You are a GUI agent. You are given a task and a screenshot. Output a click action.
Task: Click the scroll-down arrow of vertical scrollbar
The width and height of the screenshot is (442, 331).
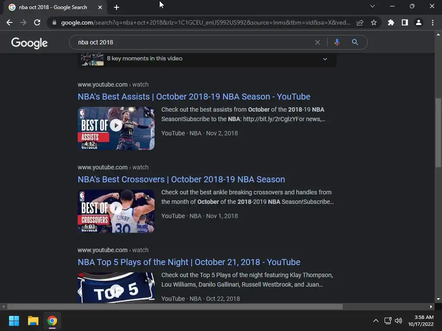(x=438, y=299)
